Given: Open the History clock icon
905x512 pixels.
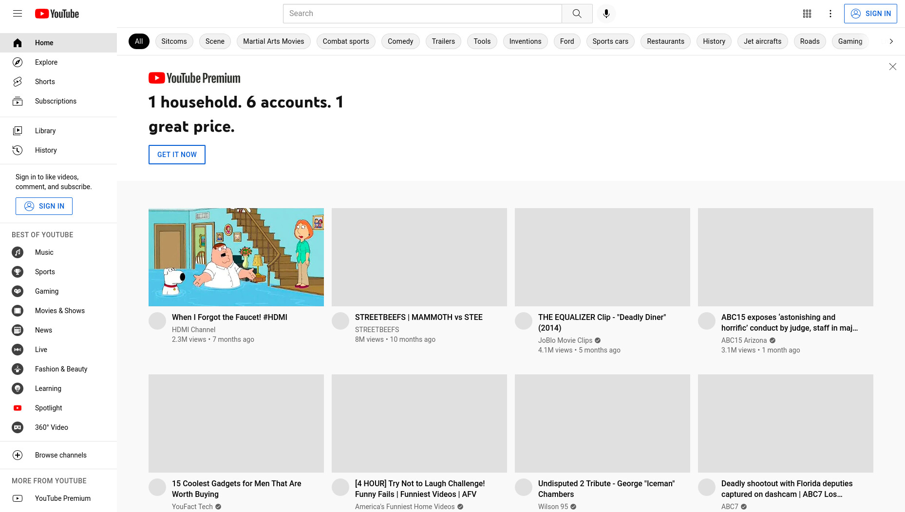Looking at the screenshot, I should click(x=18, y=150).
